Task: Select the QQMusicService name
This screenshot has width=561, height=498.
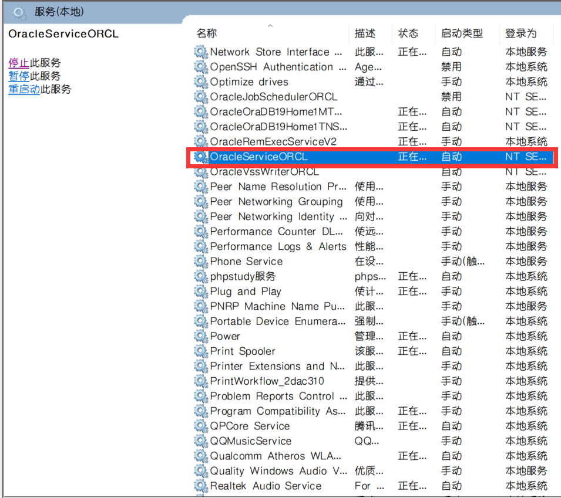Action: click(251, 441)
